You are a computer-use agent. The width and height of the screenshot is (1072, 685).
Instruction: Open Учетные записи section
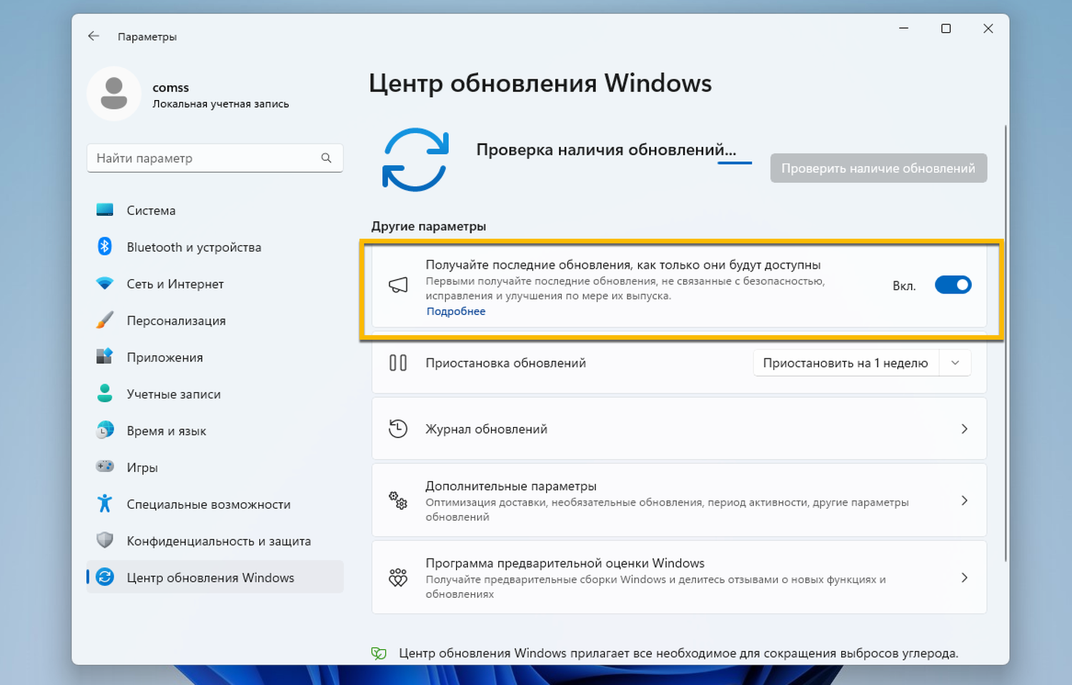pyautogui.click(x=215, y=394)
